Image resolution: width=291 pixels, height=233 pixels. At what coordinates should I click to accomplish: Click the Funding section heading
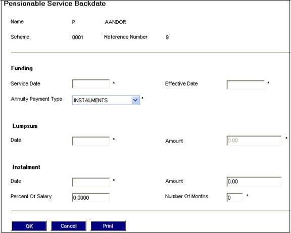22,68
